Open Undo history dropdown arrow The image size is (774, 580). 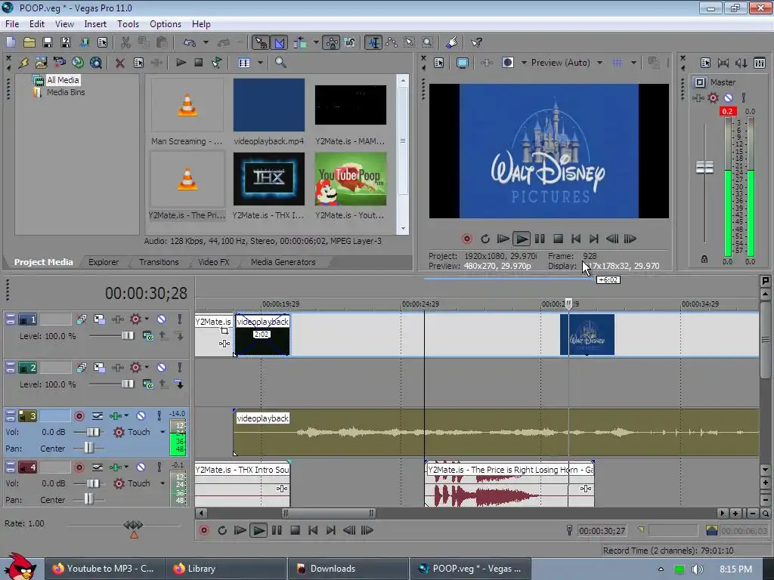pyautogui.click(x=206, y=42)
